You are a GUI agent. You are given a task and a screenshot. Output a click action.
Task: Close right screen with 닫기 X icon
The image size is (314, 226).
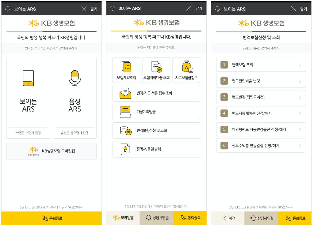[293, 9]
